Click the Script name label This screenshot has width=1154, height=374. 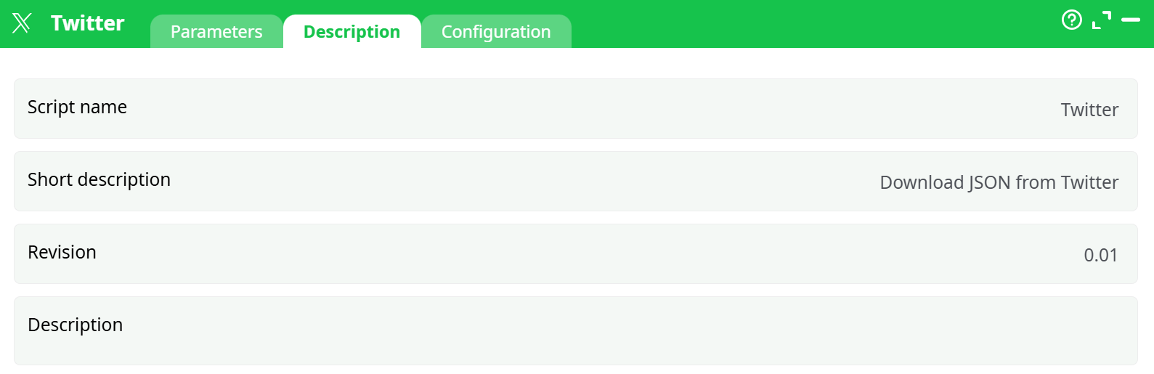point(77,107)
